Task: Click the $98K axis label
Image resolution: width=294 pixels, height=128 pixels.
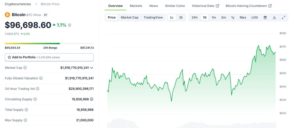Action: (283, 33)
